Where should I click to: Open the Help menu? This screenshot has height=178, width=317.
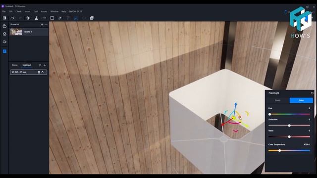pyautogui.click(x=64, y=11)
